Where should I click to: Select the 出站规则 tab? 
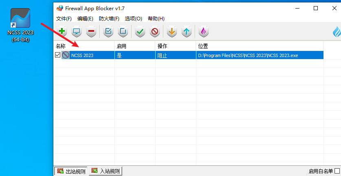click(72, 171)
